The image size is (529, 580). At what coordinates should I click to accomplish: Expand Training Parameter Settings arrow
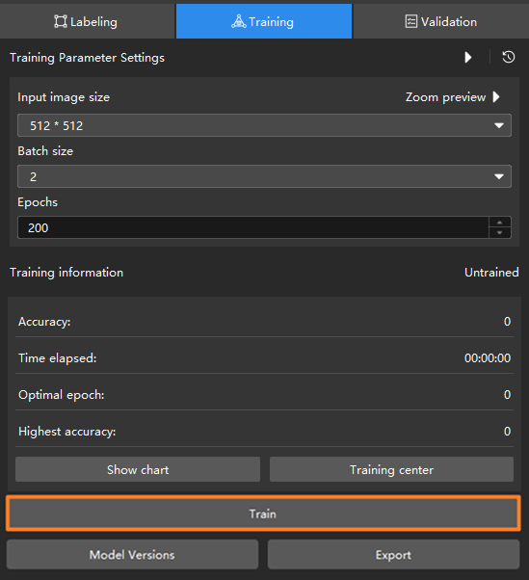click(x=468, y=58)
